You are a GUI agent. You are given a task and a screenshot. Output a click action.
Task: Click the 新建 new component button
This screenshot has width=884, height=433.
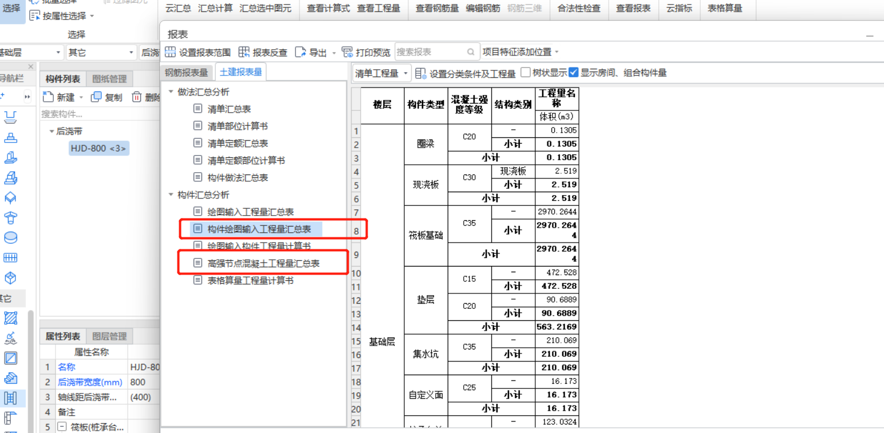60,97
